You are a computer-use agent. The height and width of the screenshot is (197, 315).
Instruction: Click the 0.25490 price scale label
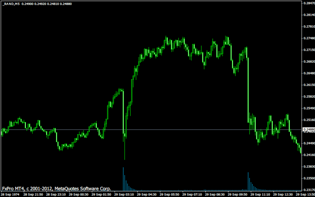pyautogui.click(x=309, y=108)
